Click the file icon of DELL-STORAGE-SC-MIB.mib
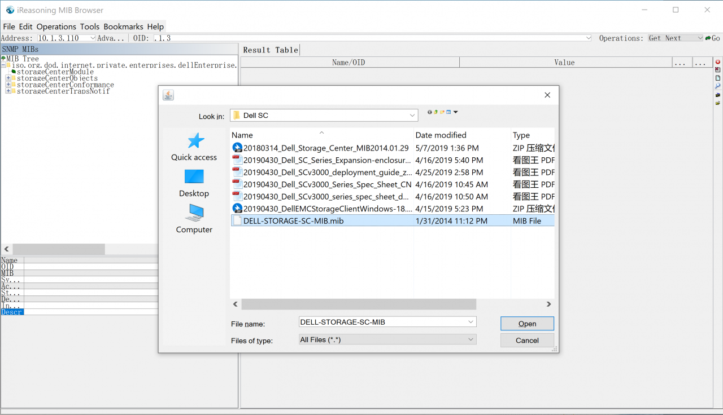Viewport: 723px width, 415px height. tap(237, 220)
